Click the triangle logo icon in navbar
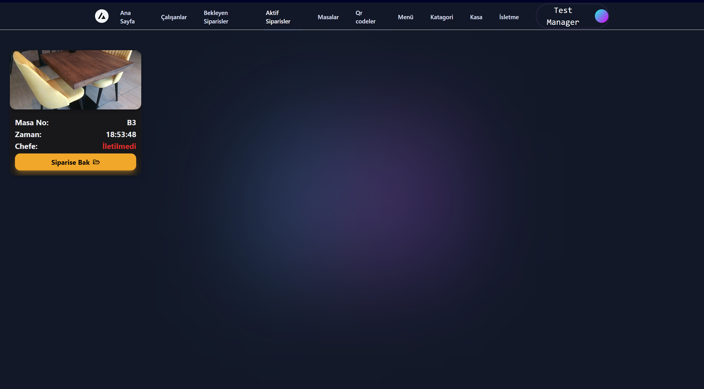Image resolution: width=704 pixels, height=389 pixels. click(102, 16)
